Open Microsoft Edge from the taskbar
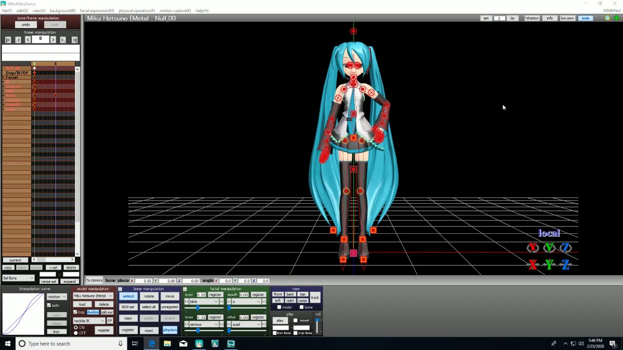Image resolution: width=623 pixels, height=350 pixels. coord(151,344)
